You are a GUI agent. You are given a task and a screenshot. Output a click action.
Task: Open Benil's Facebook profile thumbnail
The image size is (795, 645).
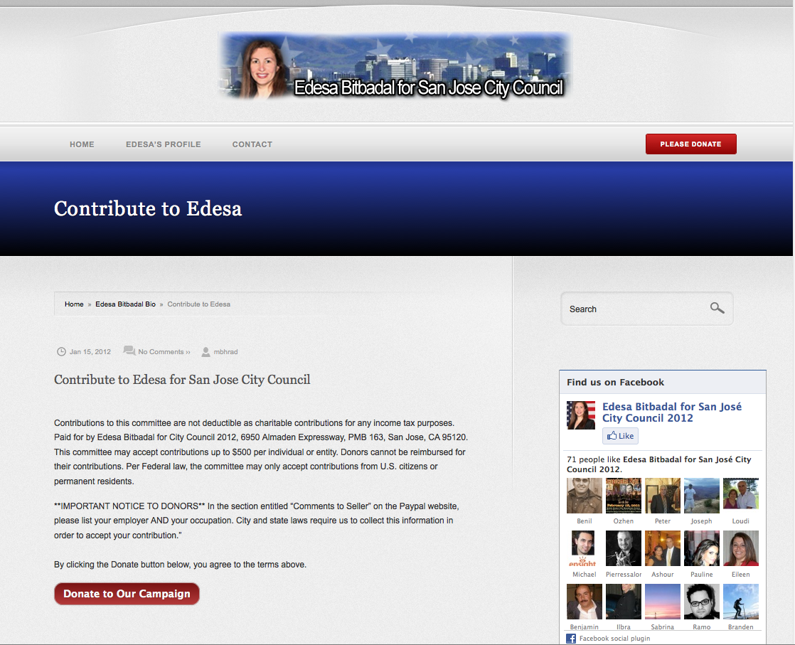point(584,496)
